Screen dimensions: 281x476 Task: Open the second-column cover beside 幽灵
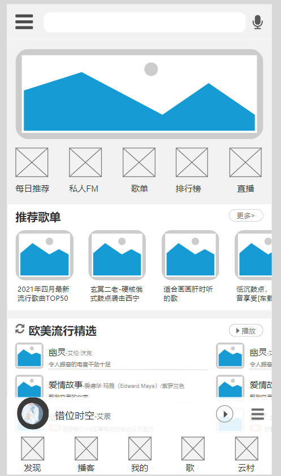(230, 356)
